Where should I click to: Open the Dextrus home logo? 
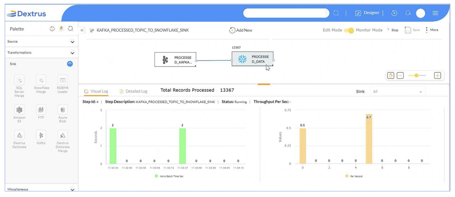point(26,14)
